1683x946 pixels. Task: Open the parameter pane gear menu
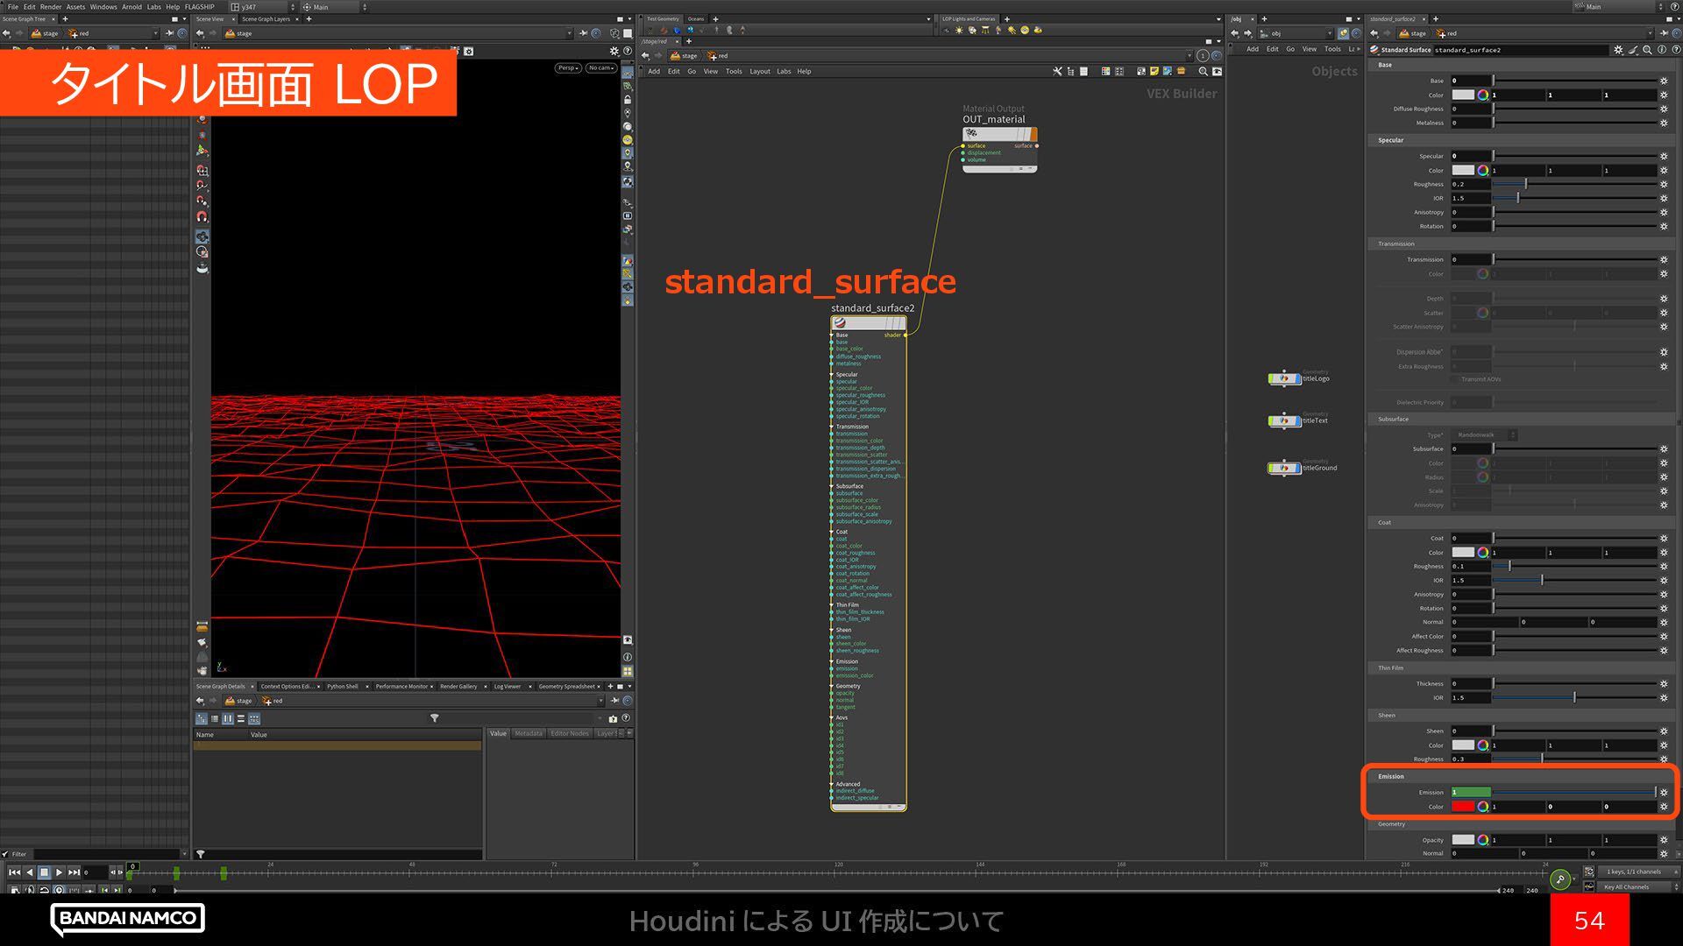coord(1618,50)
